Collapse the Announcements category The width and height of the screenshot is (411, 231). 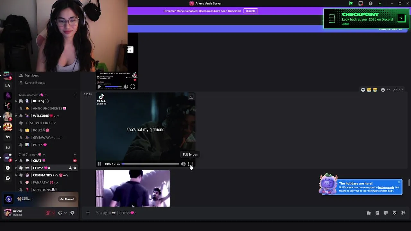[33, 95]
